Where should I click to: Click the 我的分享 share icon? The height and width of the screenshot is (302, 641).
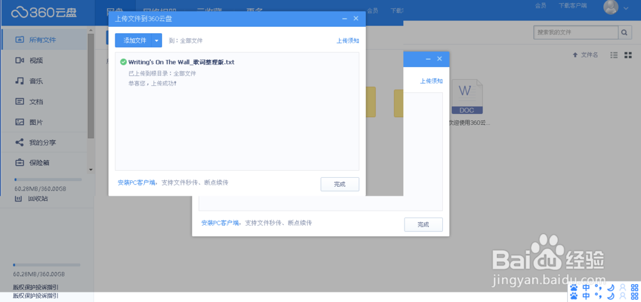click(20, 143)
